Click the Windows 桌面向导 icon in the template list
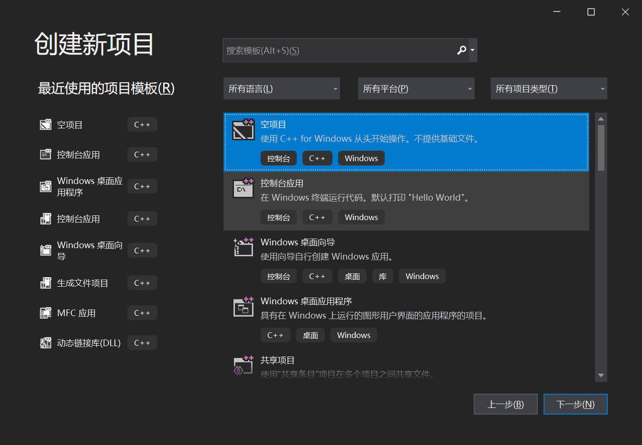Image resolution: width=642 pixels, height=445 pixels. click(243, 247)
